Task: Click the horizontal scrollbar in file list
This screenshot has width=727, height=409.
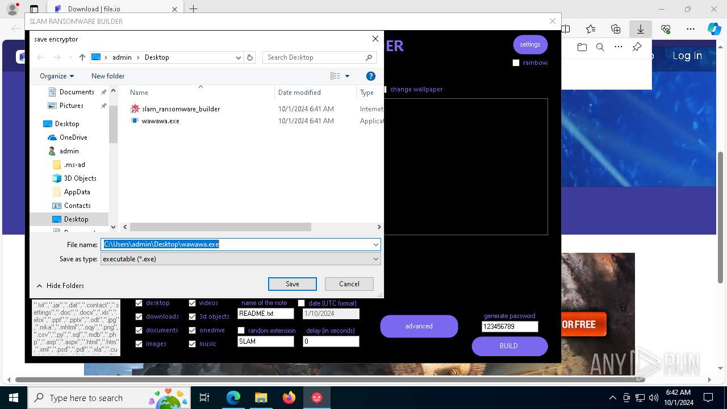Action: coord(220,227)
